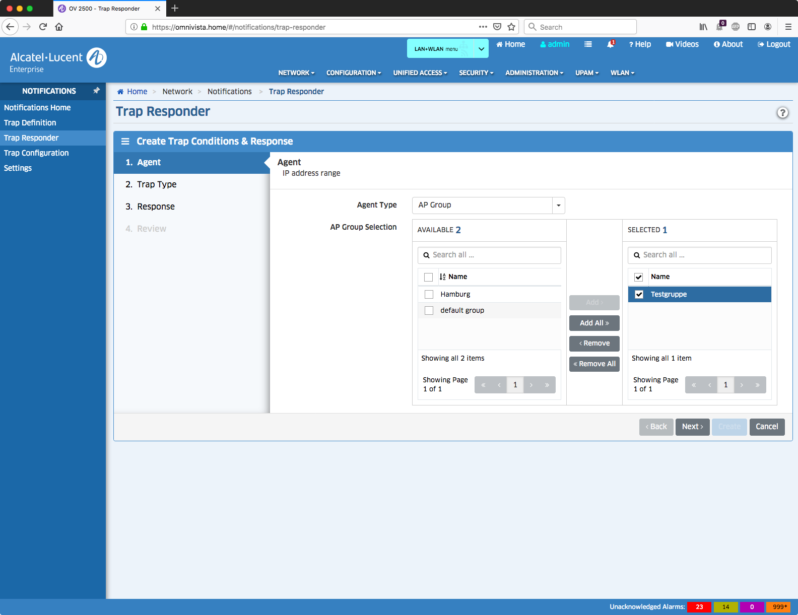The image size is (798, 615).
Task: Uncheck the Testgruppe checkbox
Action: click(x=639, y=295)
